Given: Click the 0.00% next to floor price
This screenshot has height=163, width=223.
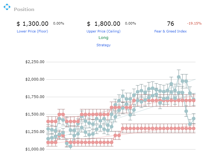Looking at the screenshot, I should click(59, 23).
